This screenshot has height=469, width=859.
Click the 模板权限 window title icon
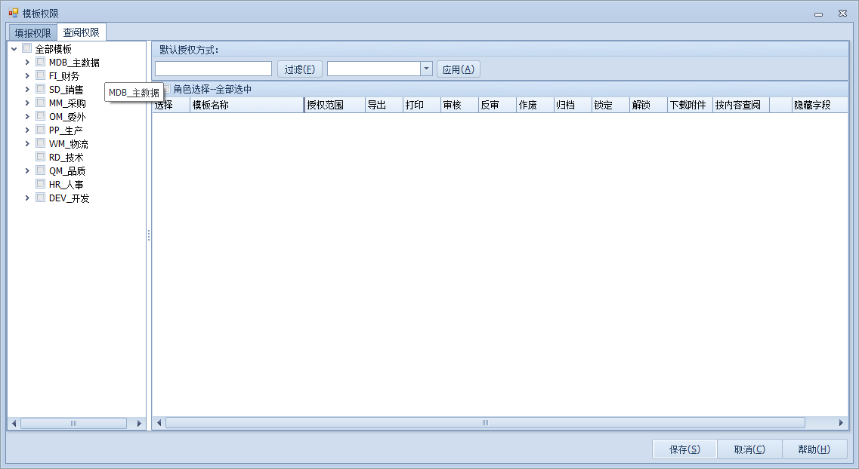click(14, 14)
